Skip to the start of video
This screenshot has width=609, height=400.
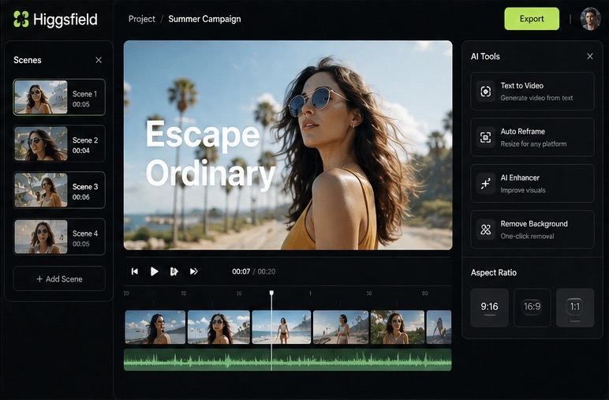click(x=135, y=271)
